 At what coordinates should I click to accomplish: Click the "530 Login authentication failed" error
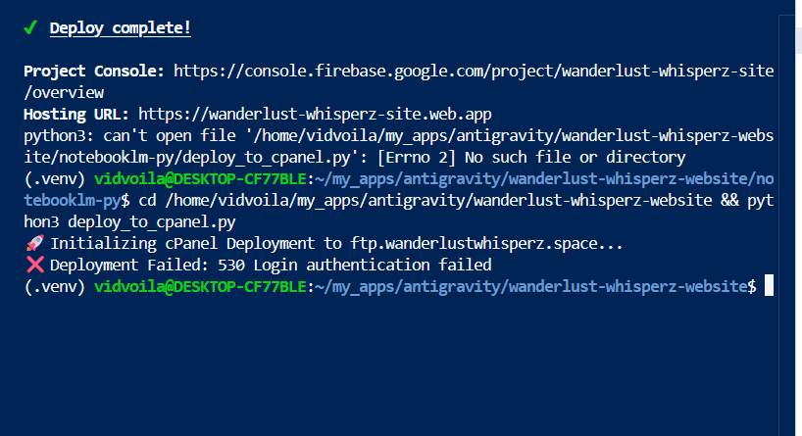point(374,266)
